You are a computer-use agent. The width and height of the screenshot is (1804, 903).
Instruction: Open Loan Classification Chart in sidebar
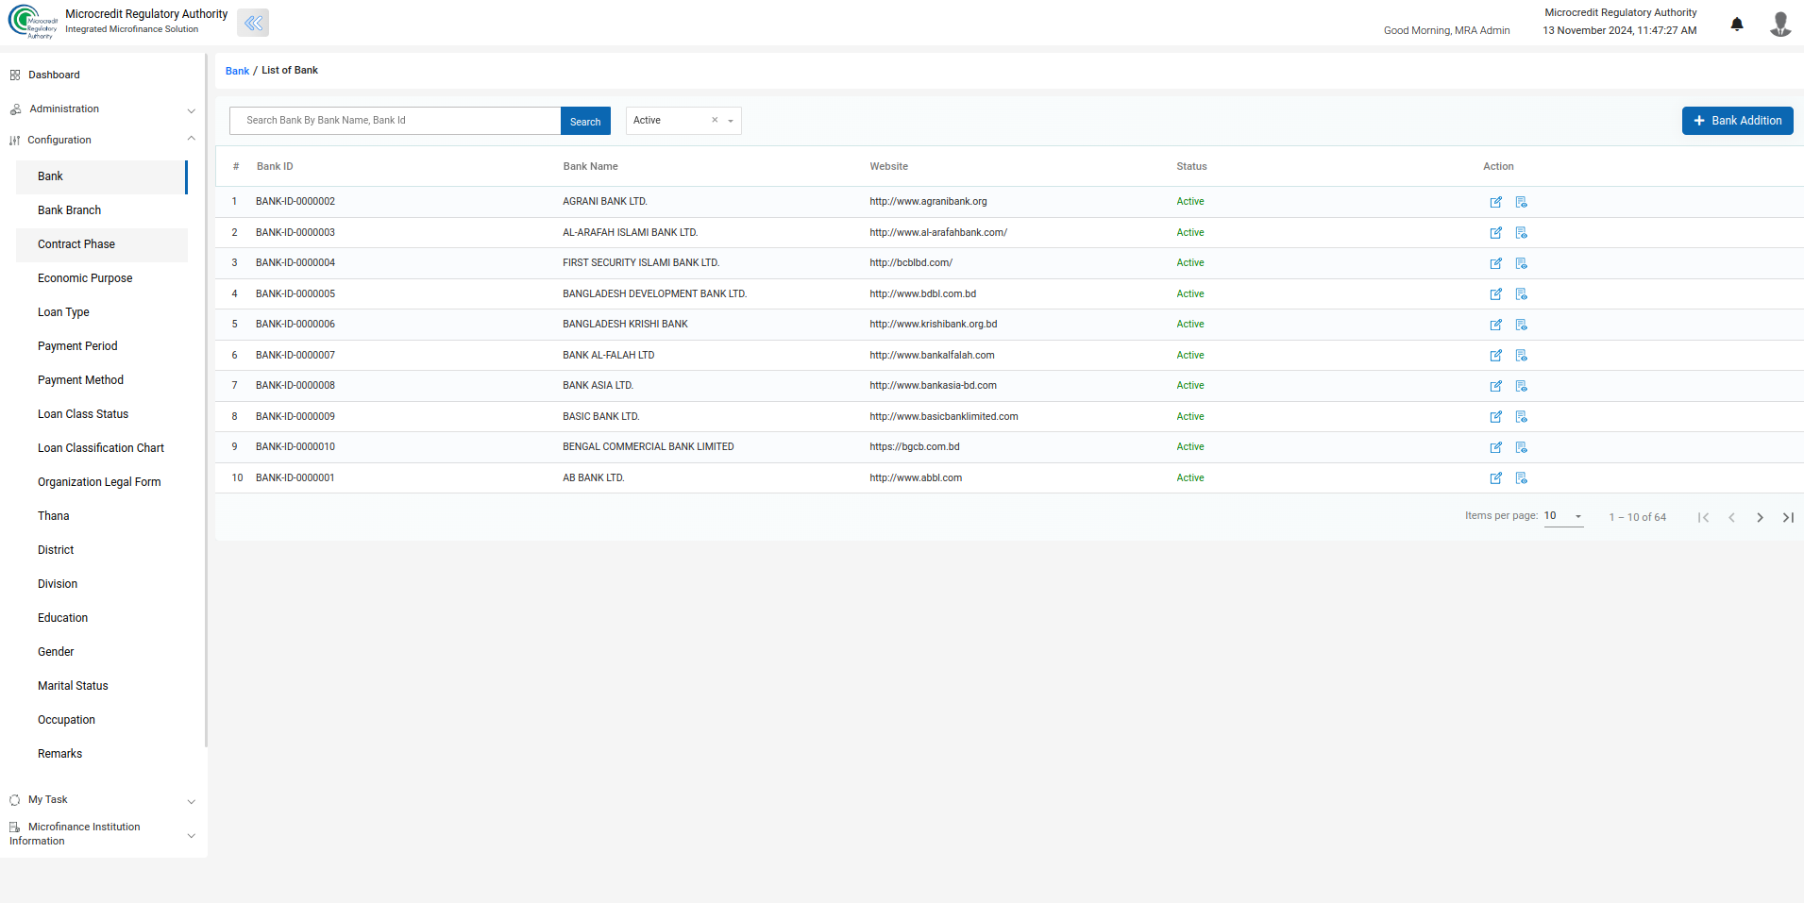tap(102, 448)
